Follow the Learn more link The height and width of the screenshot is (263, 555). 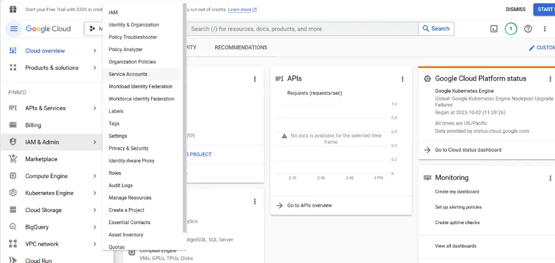coord(243,9)
